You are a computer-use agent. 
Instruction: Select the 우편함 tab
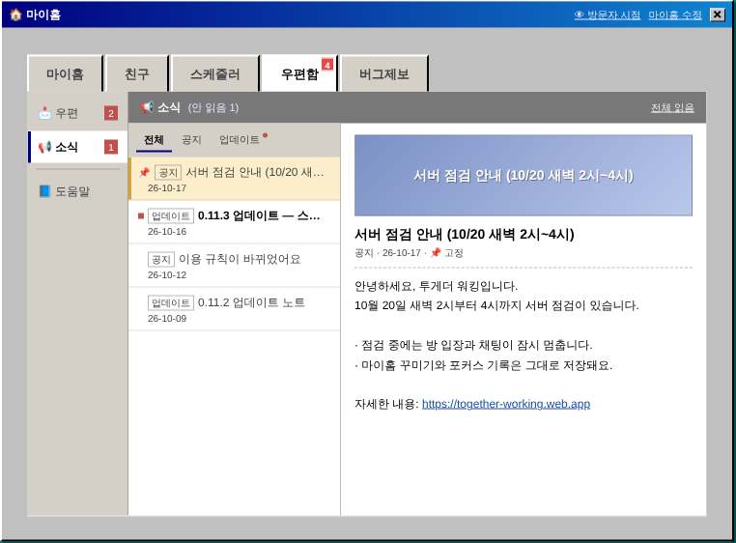pyautogui.click(x=299, y=73)
